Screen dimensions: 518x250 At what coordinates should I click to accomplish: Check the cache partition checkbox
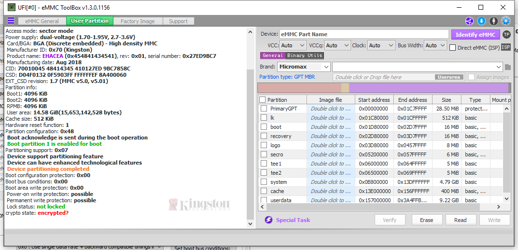coord(264,191)
